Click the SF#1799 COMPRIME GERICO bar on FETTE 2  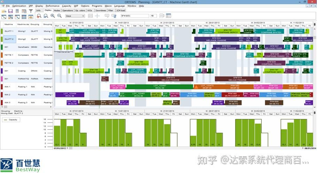(x=139, y=63)
